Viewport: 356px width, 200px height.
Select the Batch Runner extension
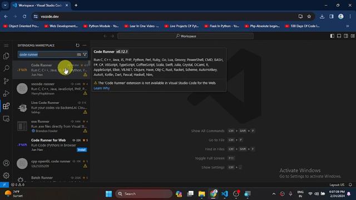pyautogui.click(x=51, y=178)
